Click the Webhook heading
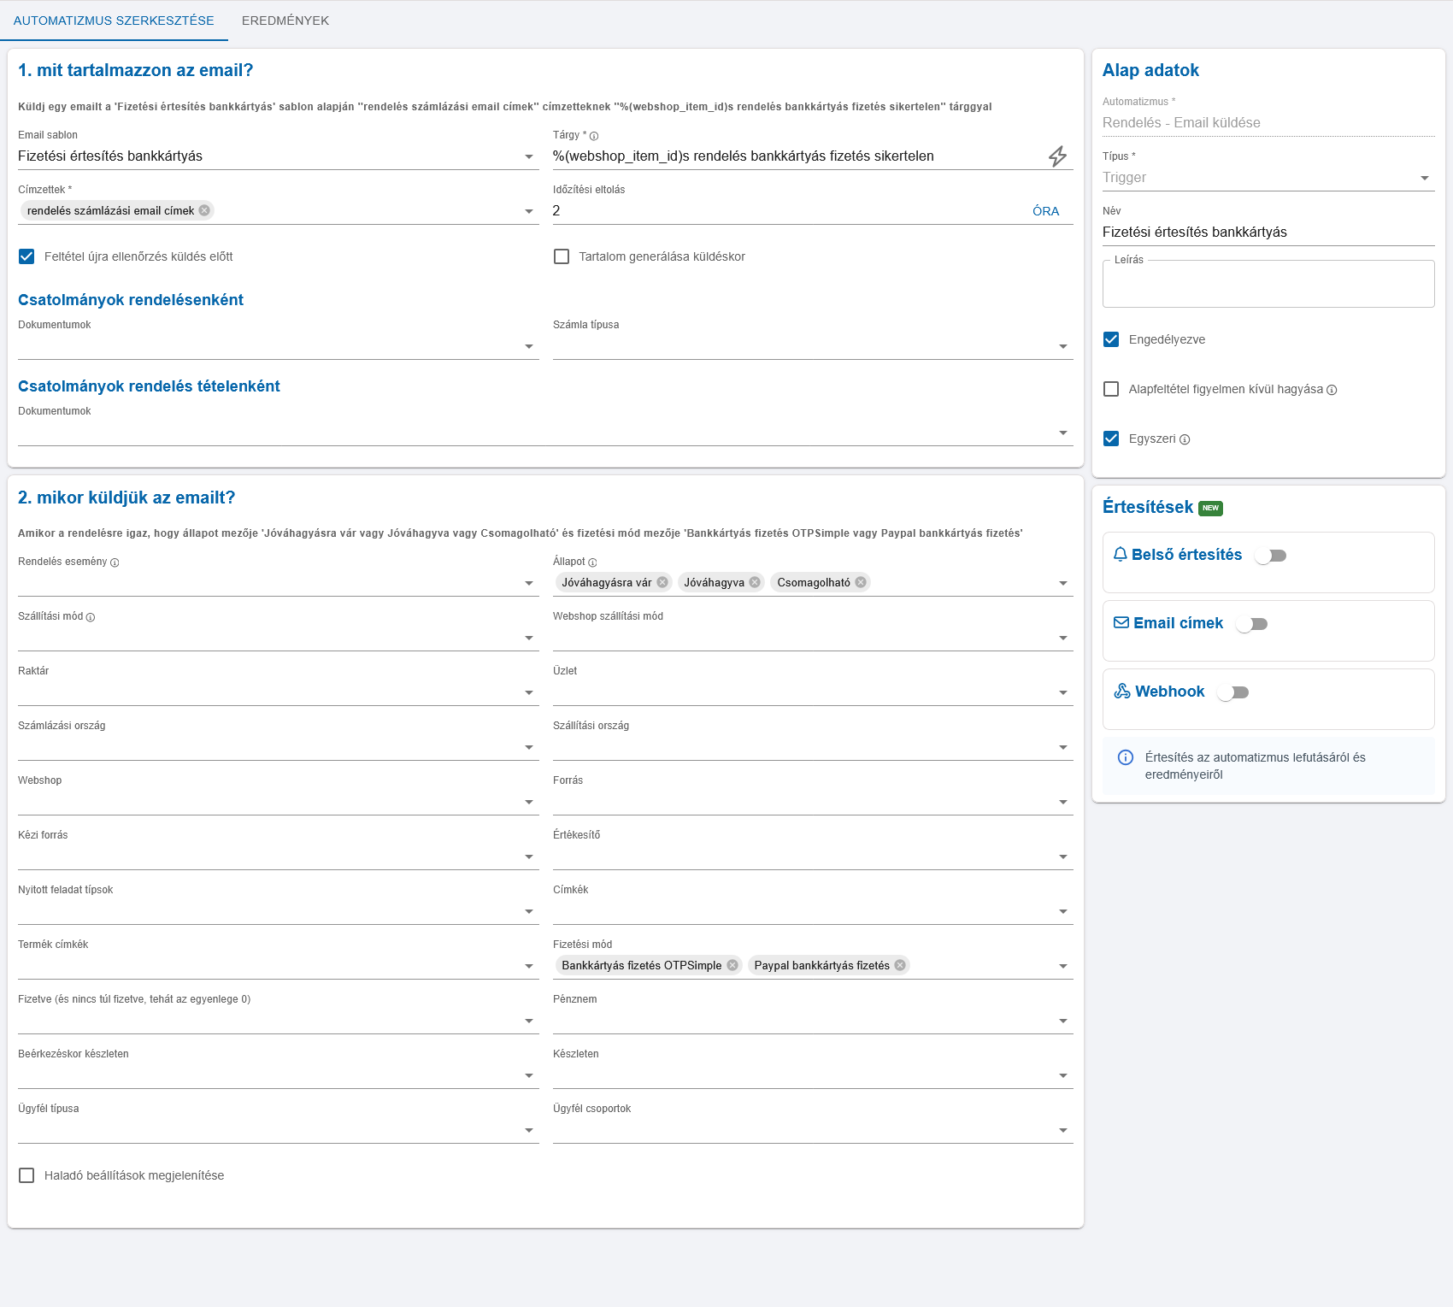This screenshot has height=1307, width=1453. click(x=1169, y=692)
